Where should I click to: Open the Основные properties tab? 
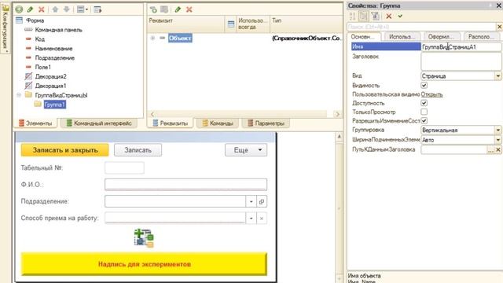coord(364,37)
